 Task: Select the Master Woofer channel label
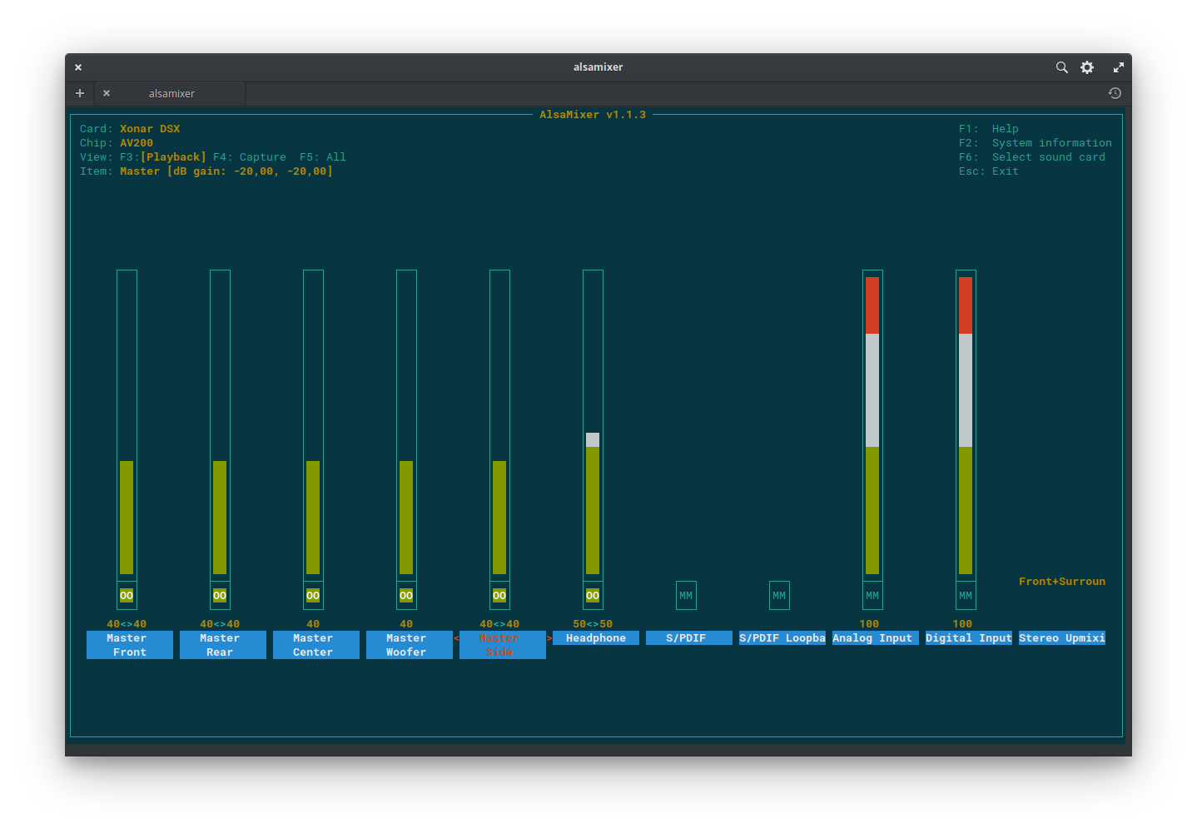(x=410, y=645)
